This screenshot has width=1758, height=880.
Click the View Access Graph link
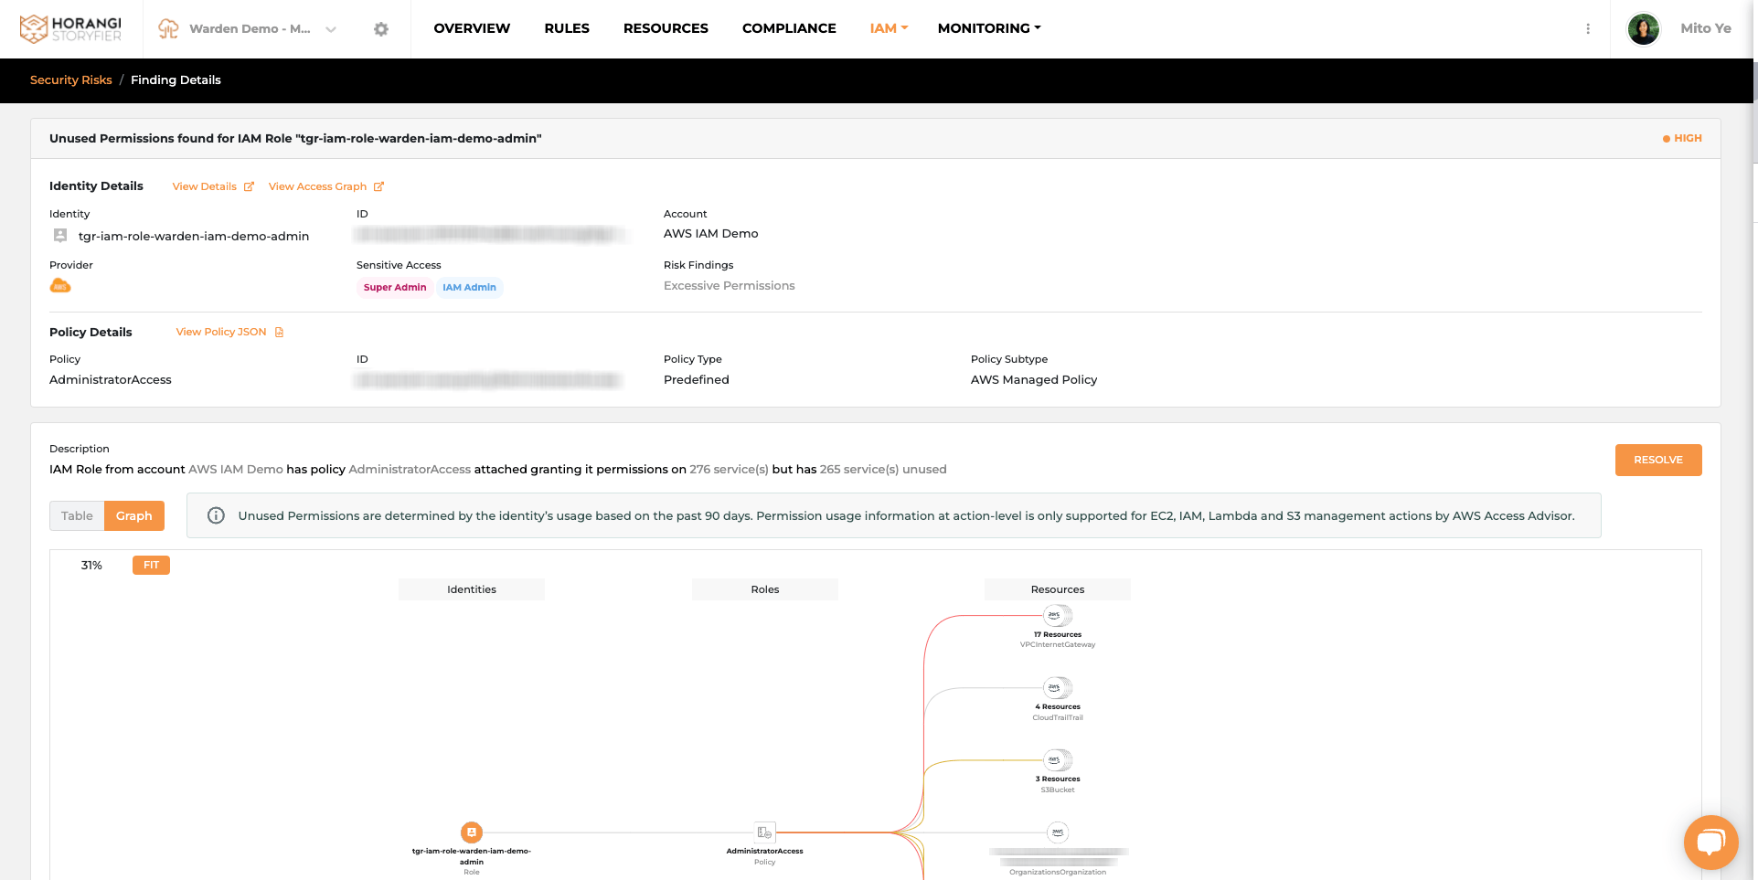click(317, 186)
